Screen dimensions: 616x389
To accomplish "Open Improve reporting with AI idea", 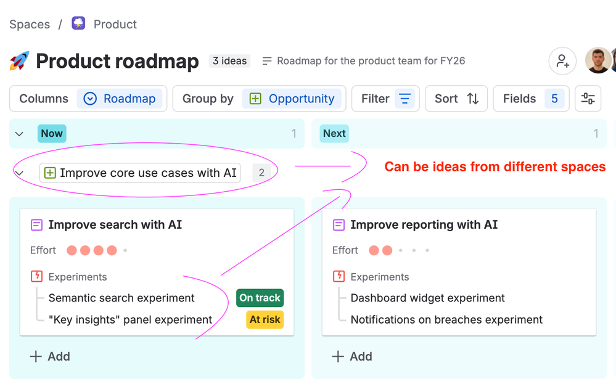I will [x=424, y=225].
